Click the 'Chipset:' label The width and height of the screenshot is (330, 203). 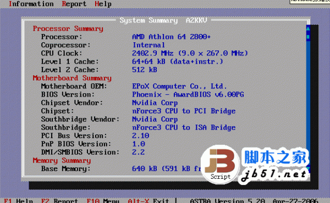[x=57, y=111]
